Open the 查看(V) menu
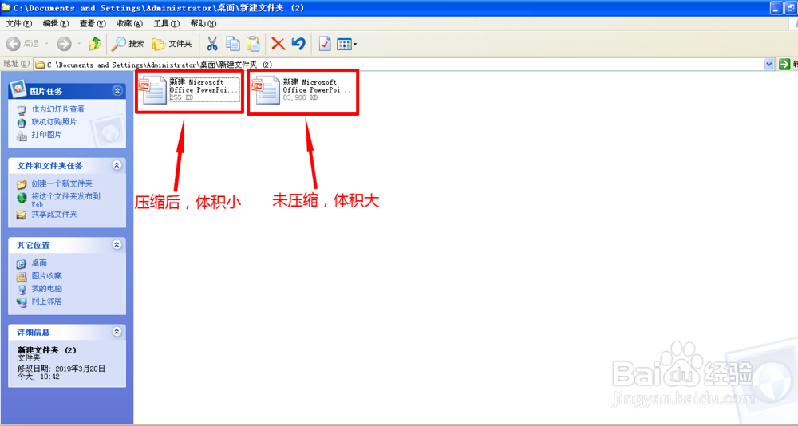798x426 pixels. click(x=92, y=23)
